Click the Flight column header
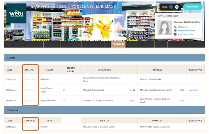The height and width of the screenshot is (134, 209). tap(49, 70)
